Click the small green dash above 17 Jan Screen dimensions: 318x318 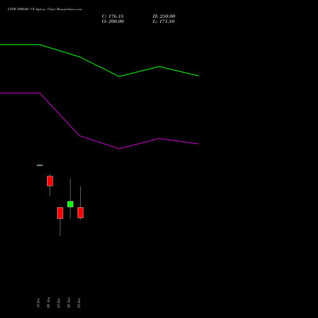point(40,165)
